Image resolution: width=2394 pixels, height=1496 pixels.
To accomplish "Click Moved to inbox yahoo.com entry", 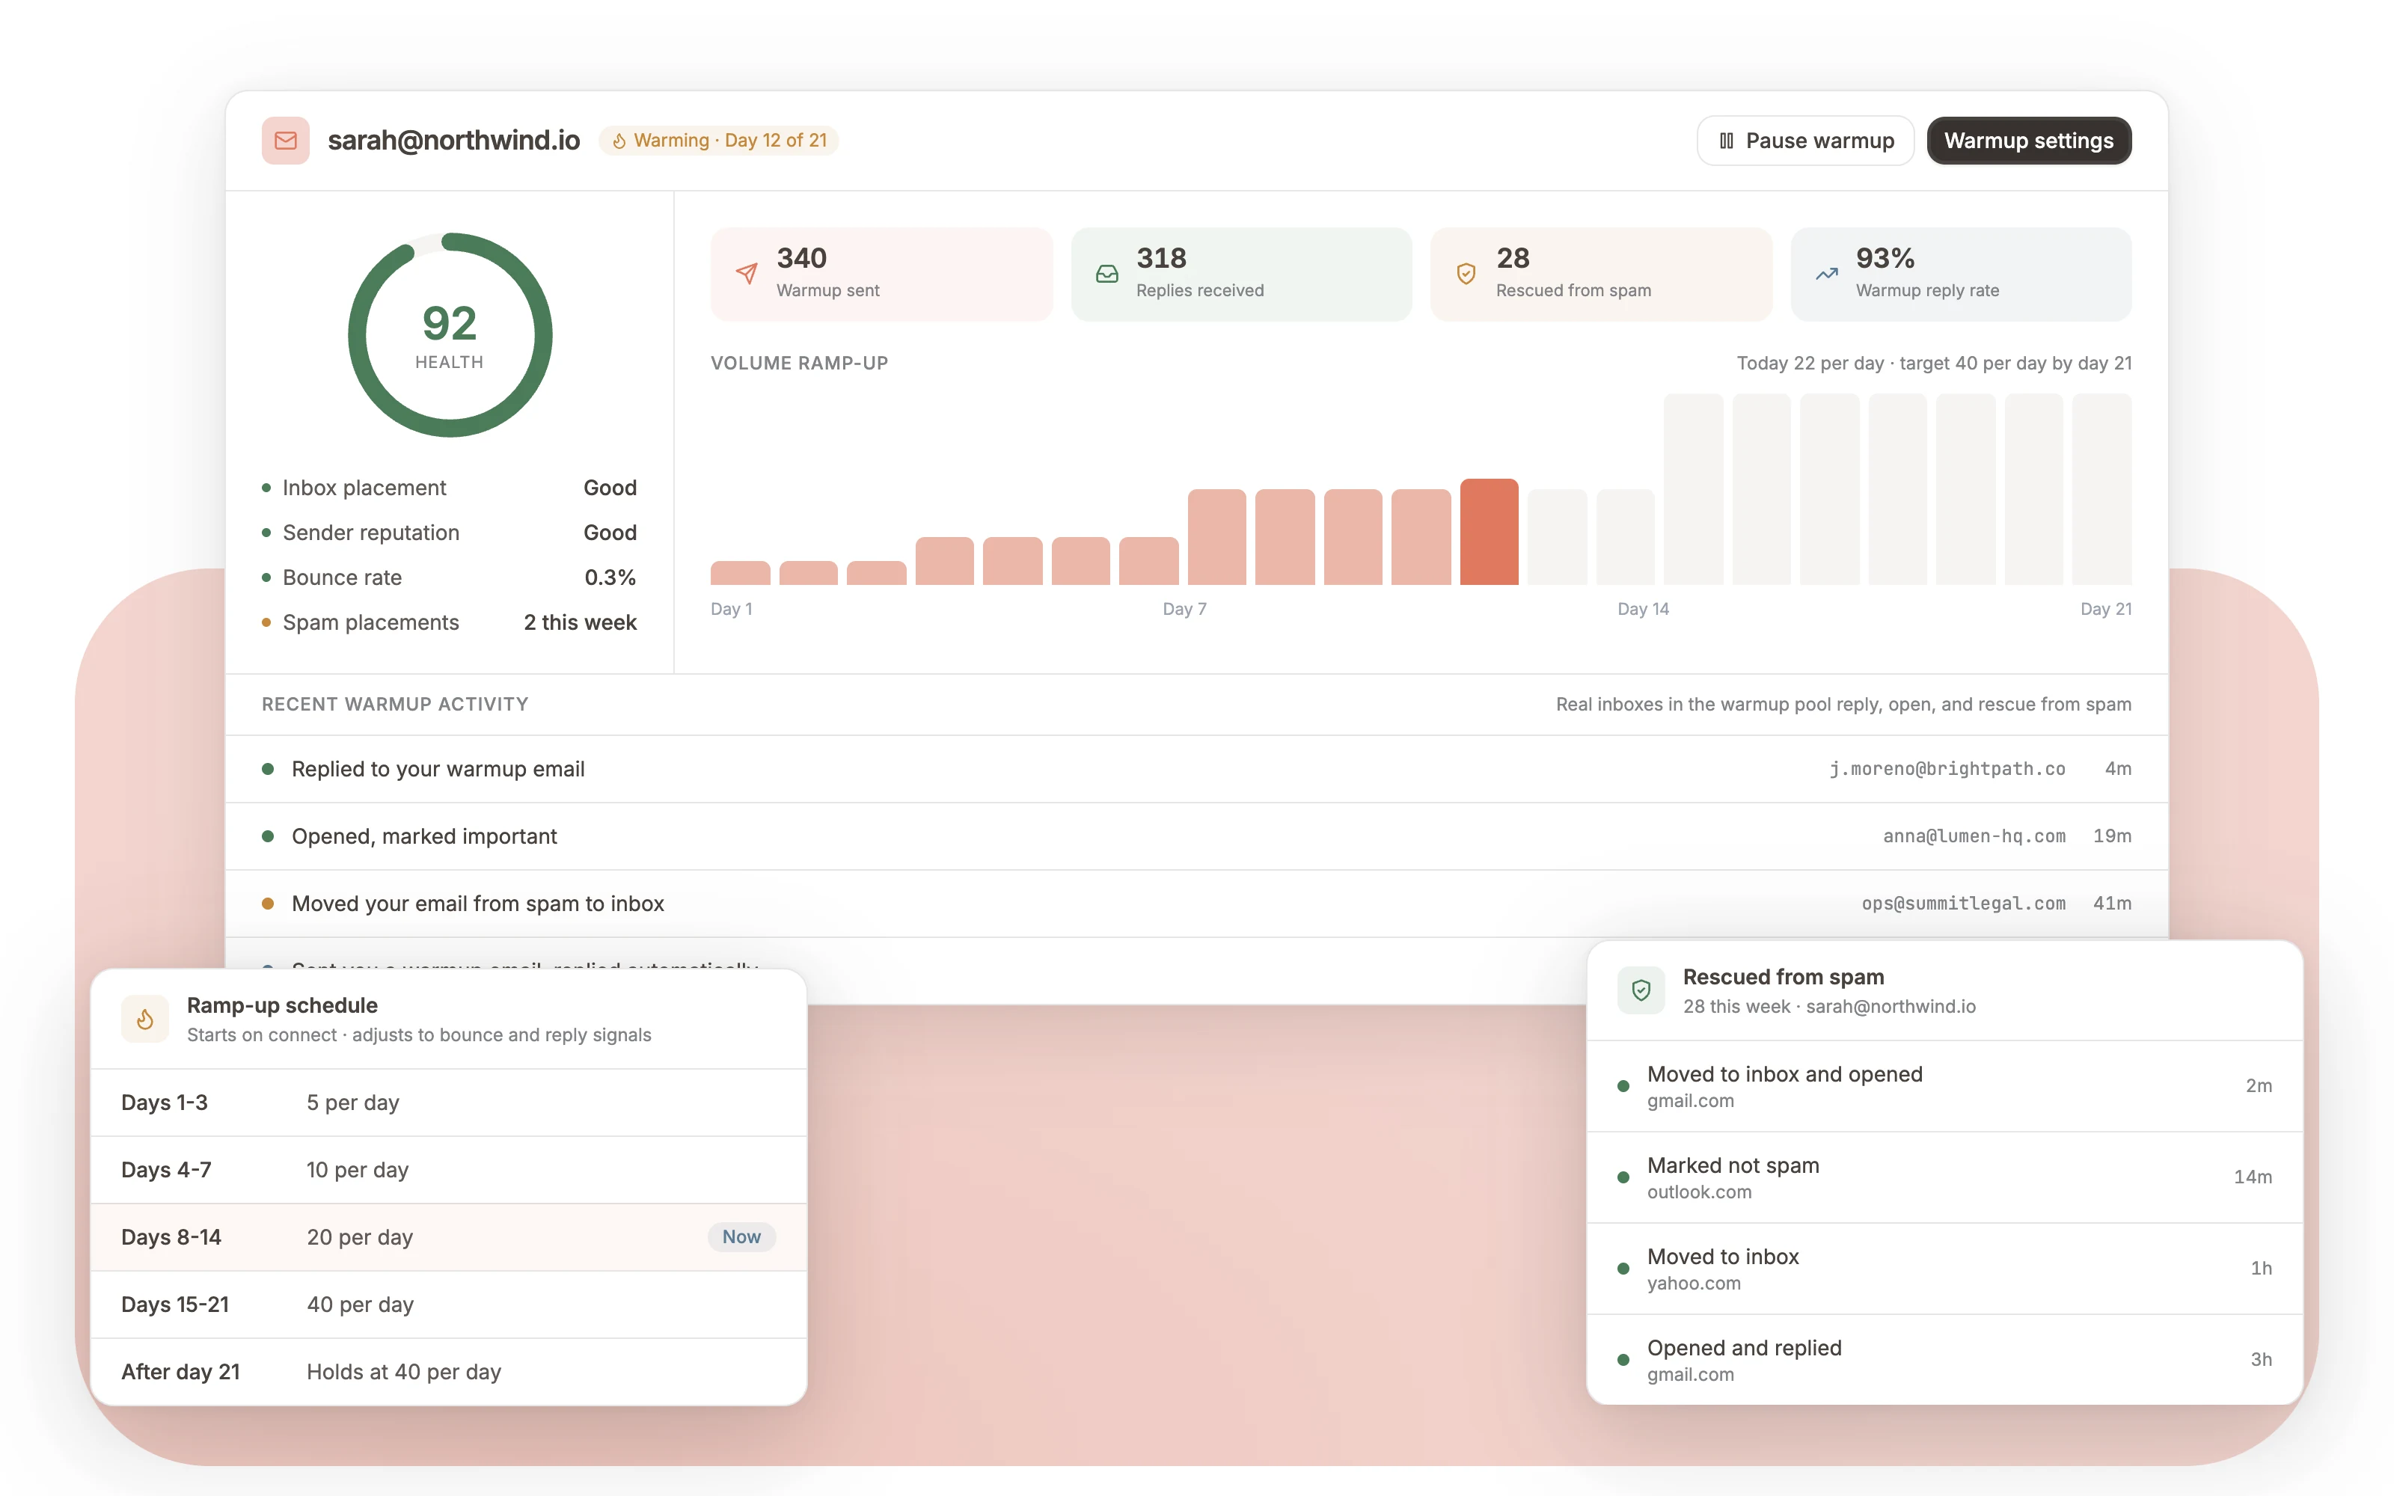I will (1945, 1269).
